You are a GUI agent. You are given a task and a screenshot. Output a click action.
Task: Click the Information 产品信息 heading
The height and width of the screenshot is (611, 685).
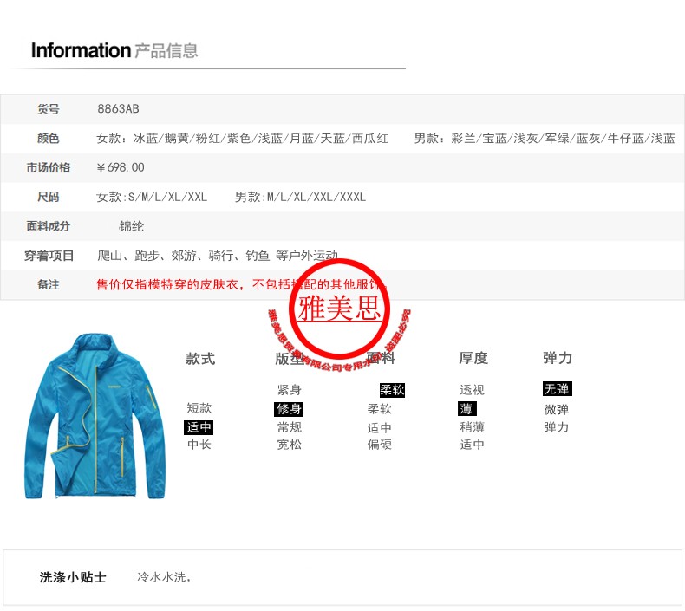[x=114, y=50]
